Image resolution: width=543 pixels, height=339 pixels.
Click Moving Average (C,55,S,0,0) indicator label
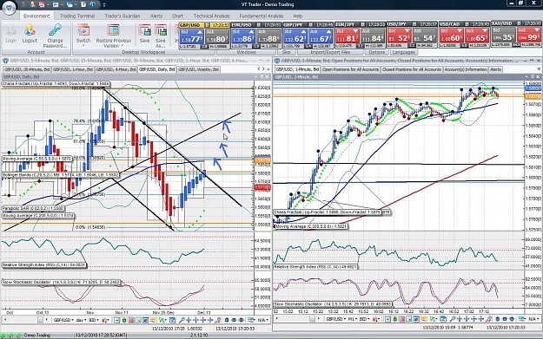(x=37, y=159)
